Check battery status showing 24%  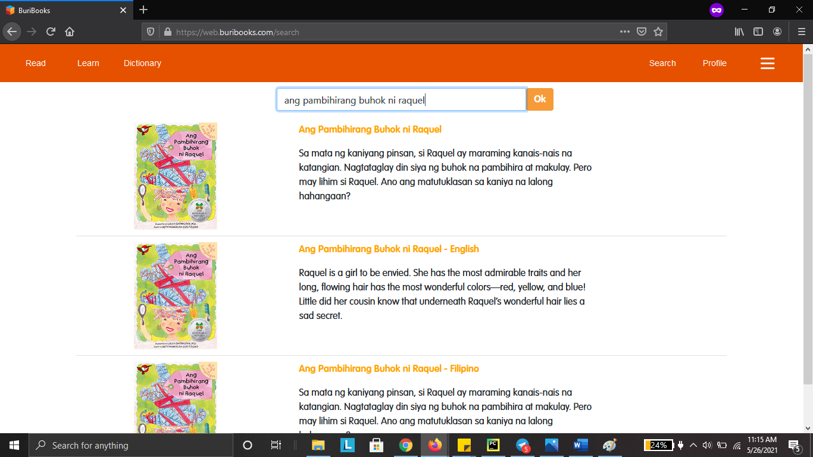point(659,445)
